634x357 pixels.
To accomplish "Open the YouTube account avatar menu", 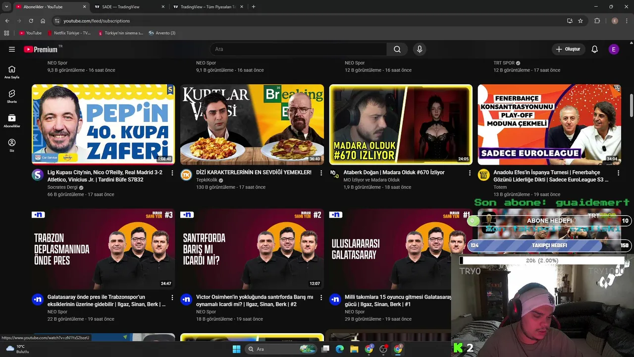I will (x=614, y=49).
